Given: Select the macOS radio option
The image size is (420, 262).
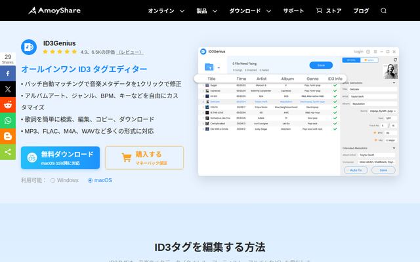Looking at the screenshot, I should tap(91, 181).
